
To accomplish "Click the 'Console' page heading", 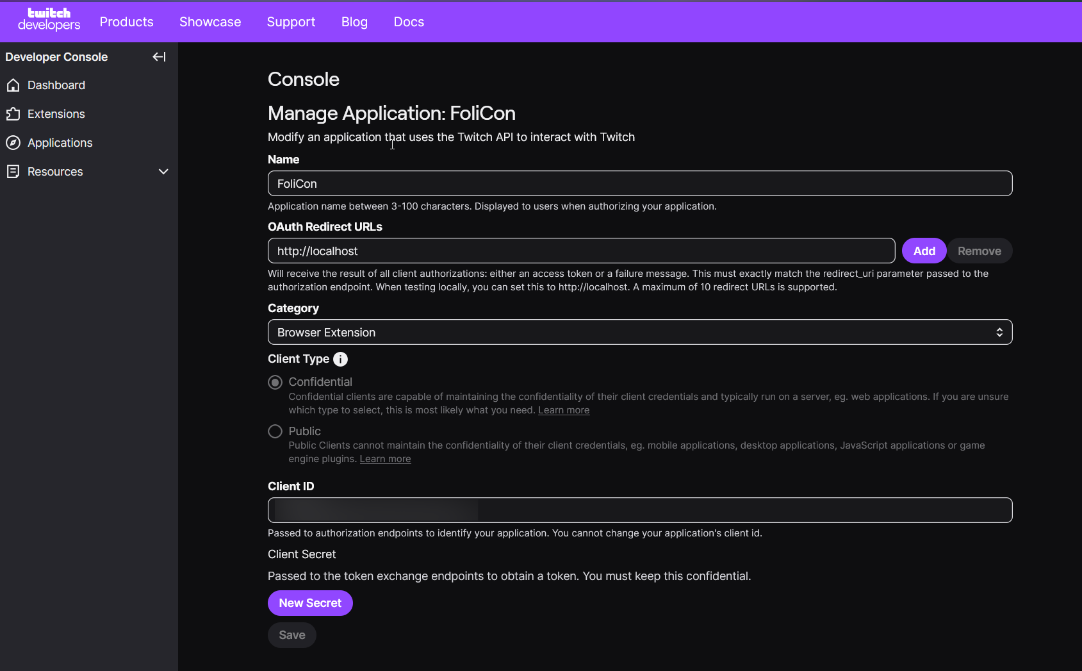I will point(304,79).
